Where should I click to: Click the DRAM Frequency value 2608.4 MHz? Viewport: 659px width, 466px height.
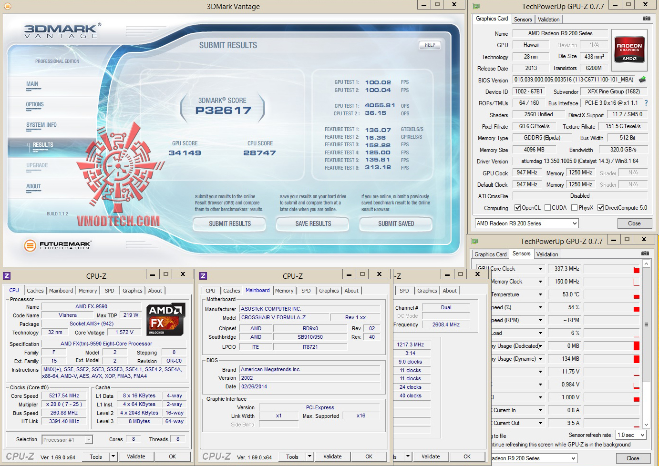(x=446, y=324)
